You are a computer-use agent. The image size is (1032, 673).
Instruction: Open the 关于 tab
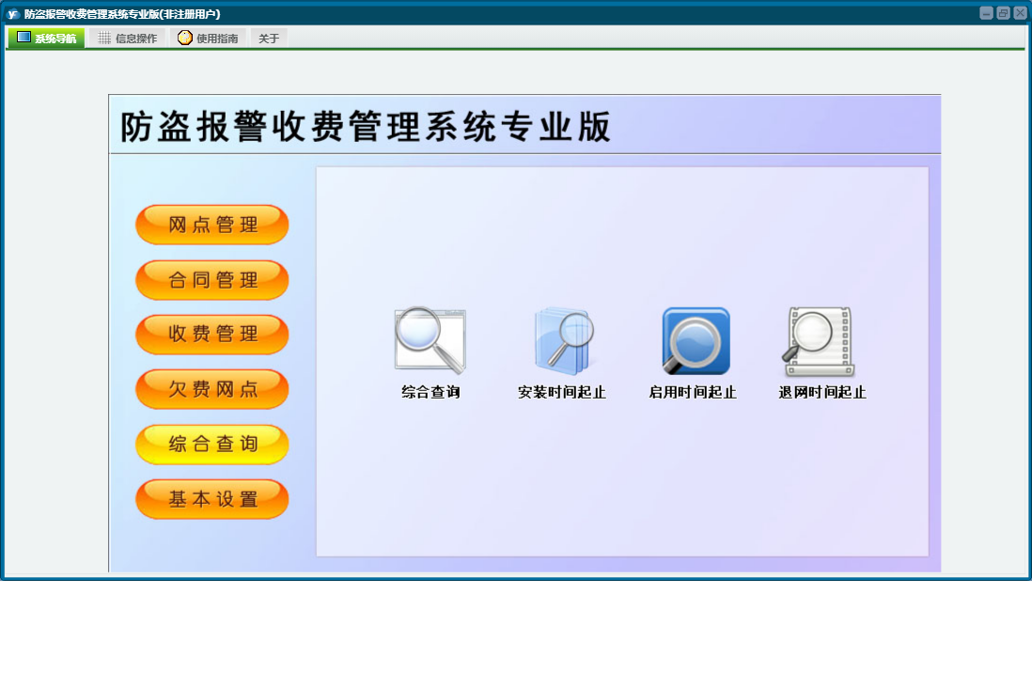[269, 39]
